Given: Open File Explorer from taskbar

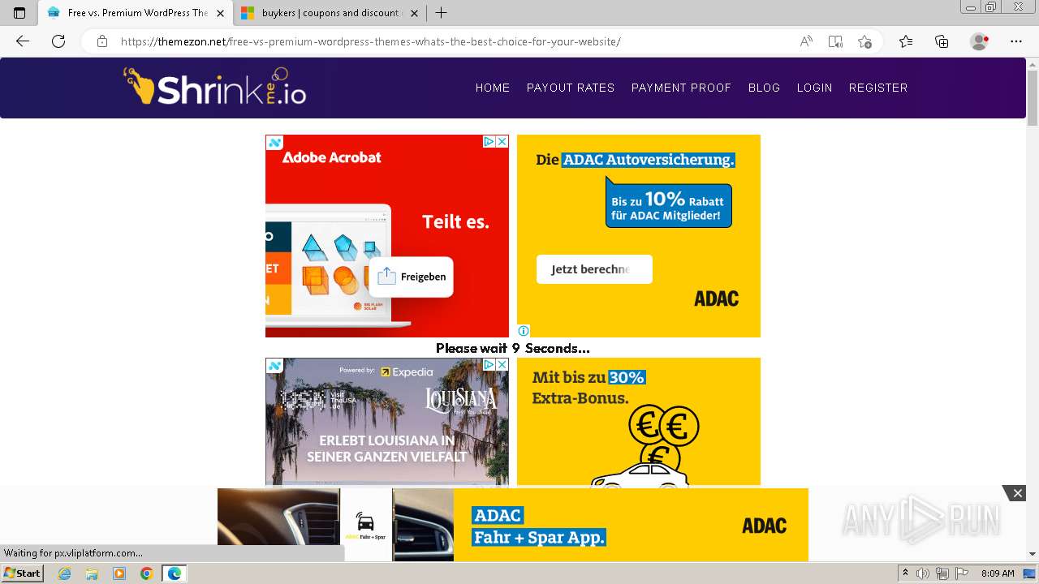Looking at the screenshot, I should point(92,573).
